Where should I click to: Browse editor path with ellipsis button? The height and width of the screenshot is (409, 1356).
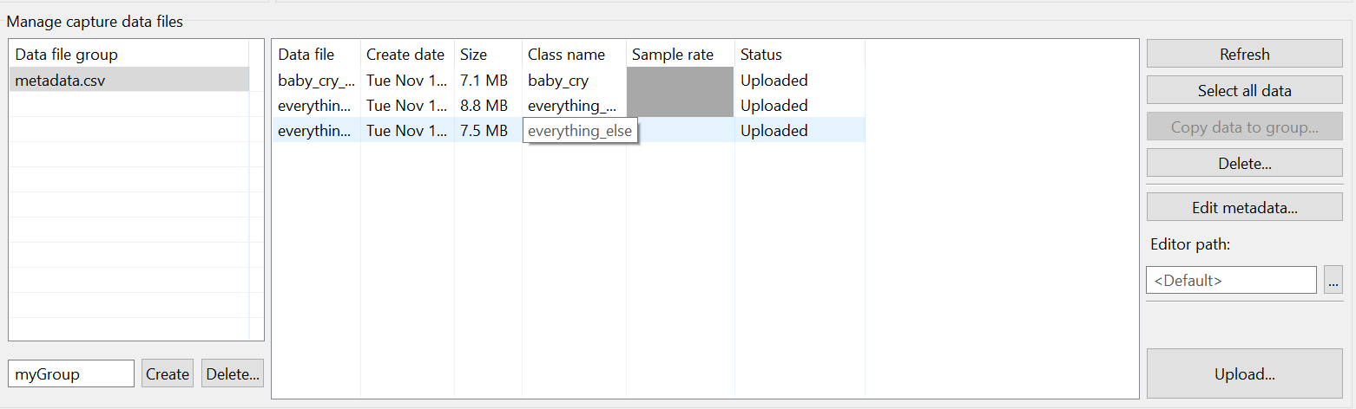1333,280
